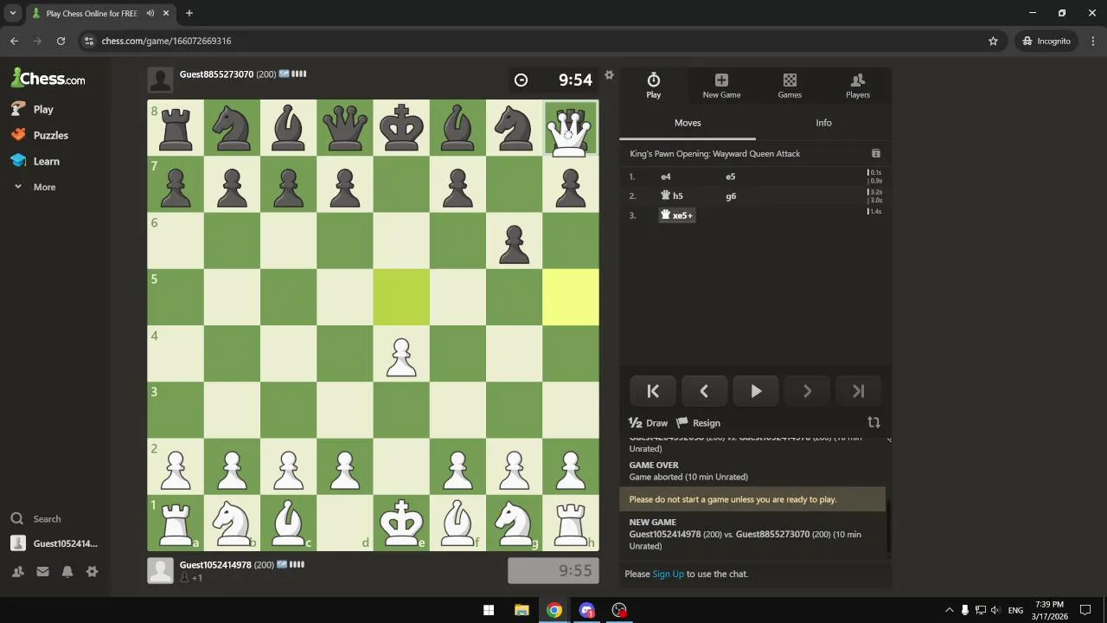1107x623 pixels.
Task: Open the Messages envelope icon
Action: click(42, 571)
